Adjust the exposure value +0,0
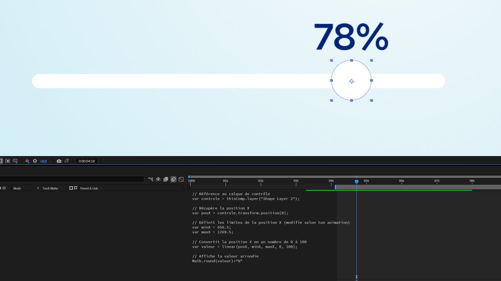501x281 pixels. coord(43,161)
